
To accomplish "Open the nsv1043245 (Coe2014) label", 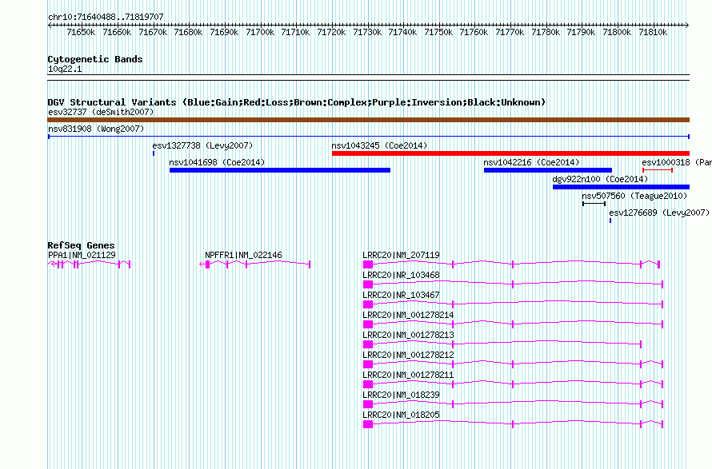I will point(379,145).
